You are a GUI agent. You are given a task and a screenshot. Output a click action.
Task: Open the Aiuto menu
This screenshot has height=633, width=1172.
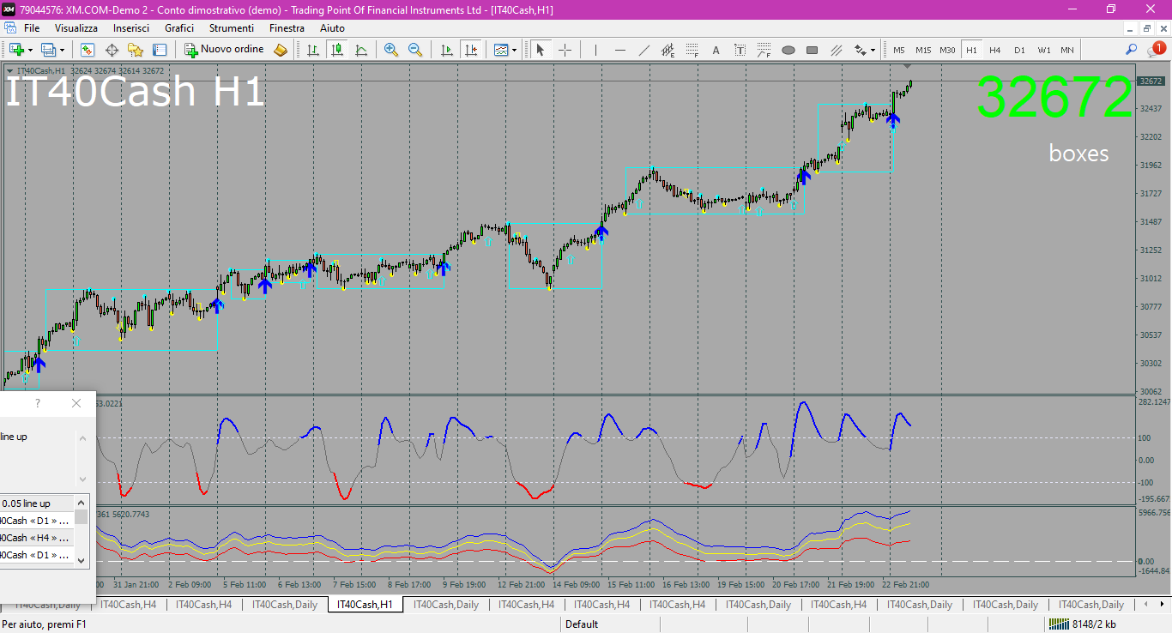click(x=332, y=28)
